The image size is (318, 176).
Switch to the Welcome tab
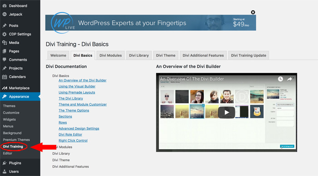(x=58, y=55)
